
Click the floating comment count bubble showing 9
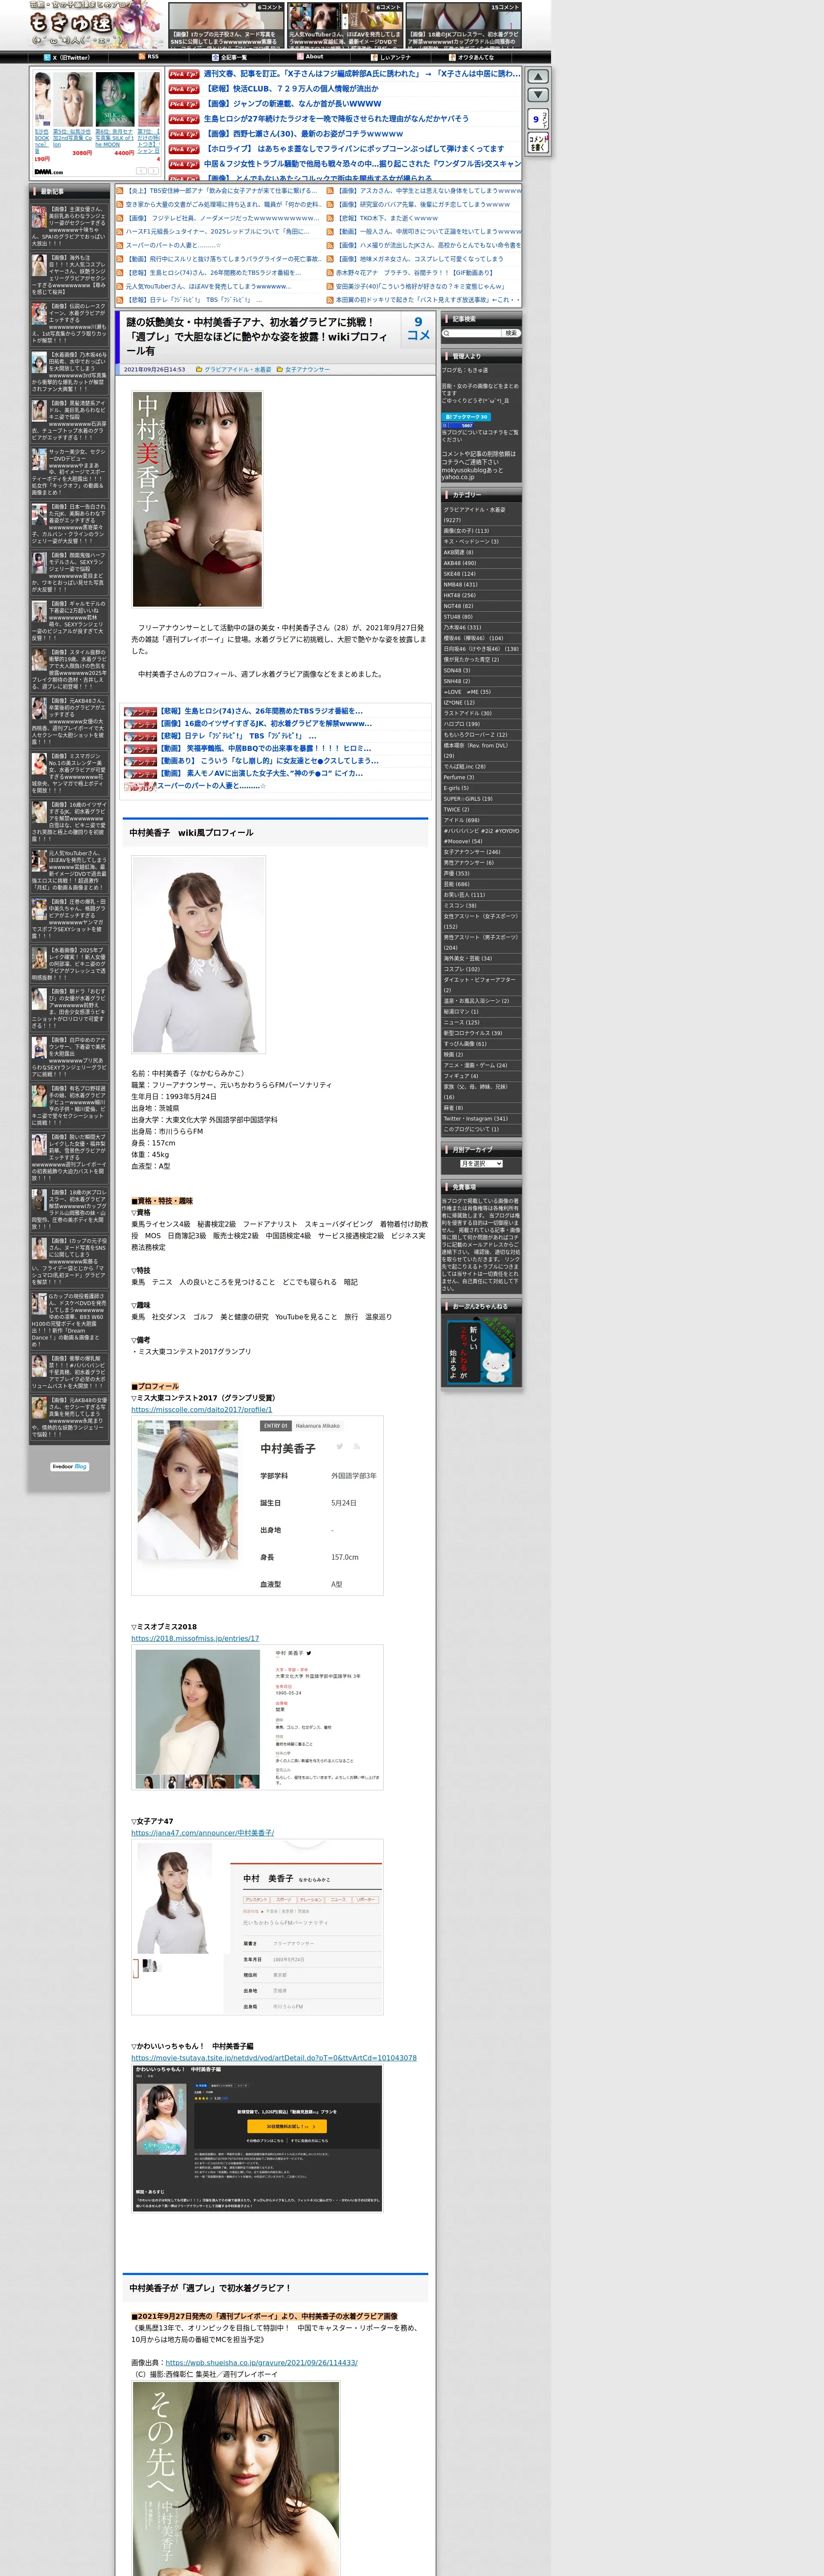[x=538, y=119]
